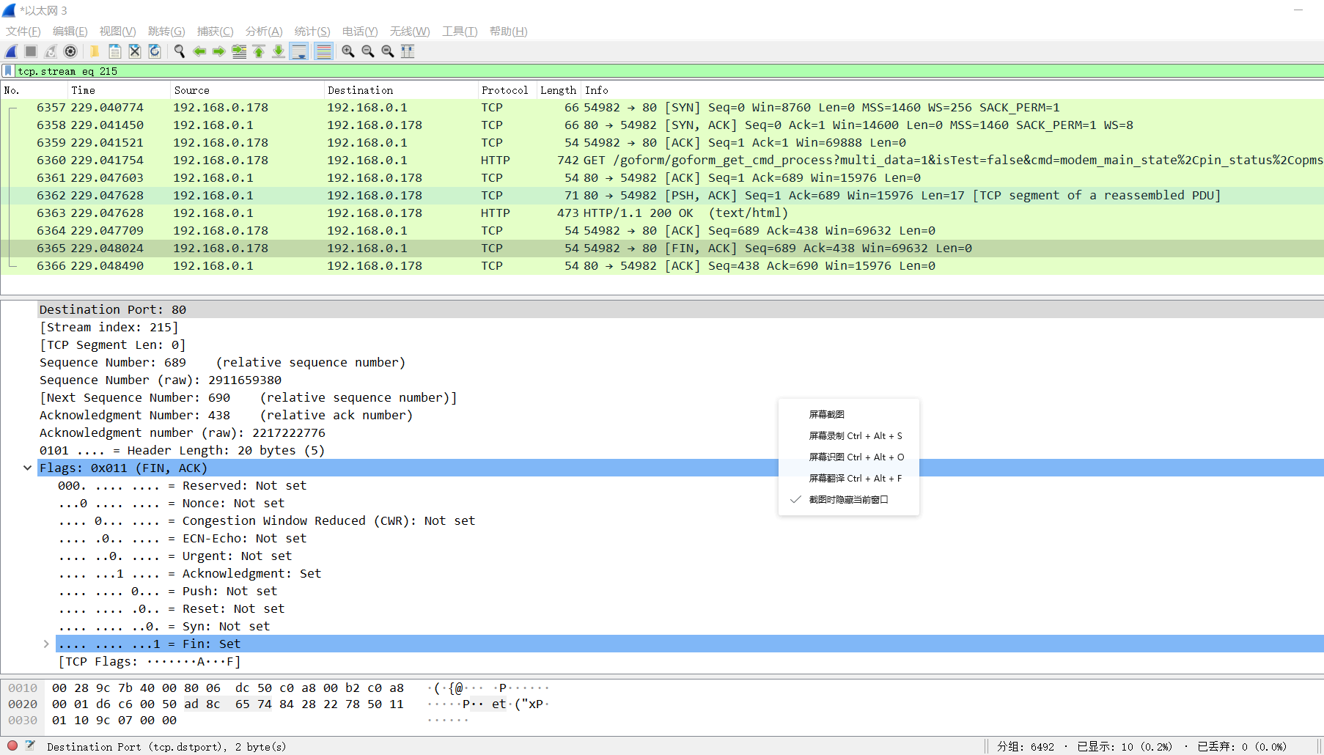
Task: Collapse the Flags: 0x011 (FIN, ACK) tree
Action: [28, 468]
